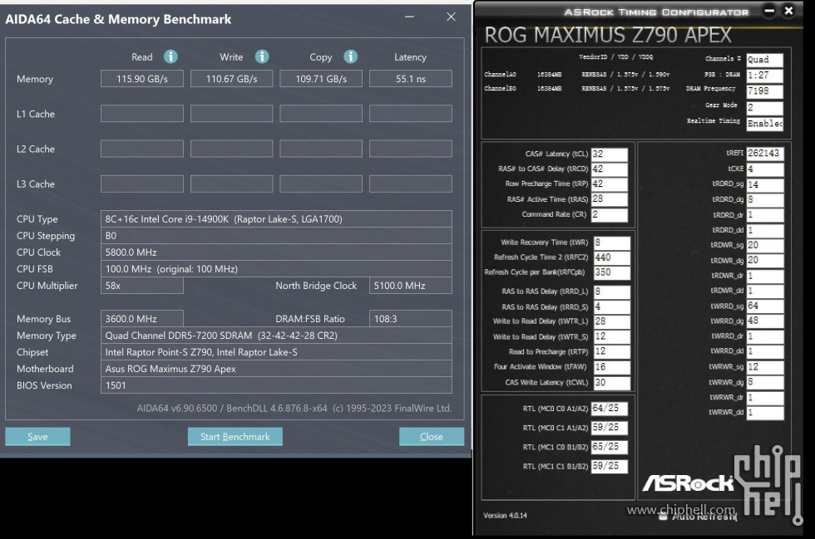Click the Memory Type value DDR5-7200 SDRAM
This screenshot has width=815, height=539.
click(x=276, y=336)
